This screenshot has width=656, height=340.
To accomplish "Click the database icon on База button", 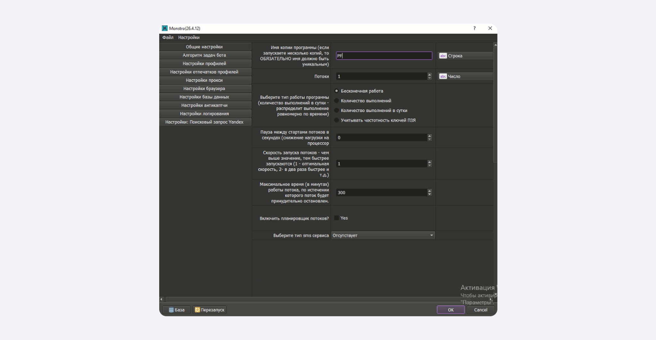I will tap(171, 310).
